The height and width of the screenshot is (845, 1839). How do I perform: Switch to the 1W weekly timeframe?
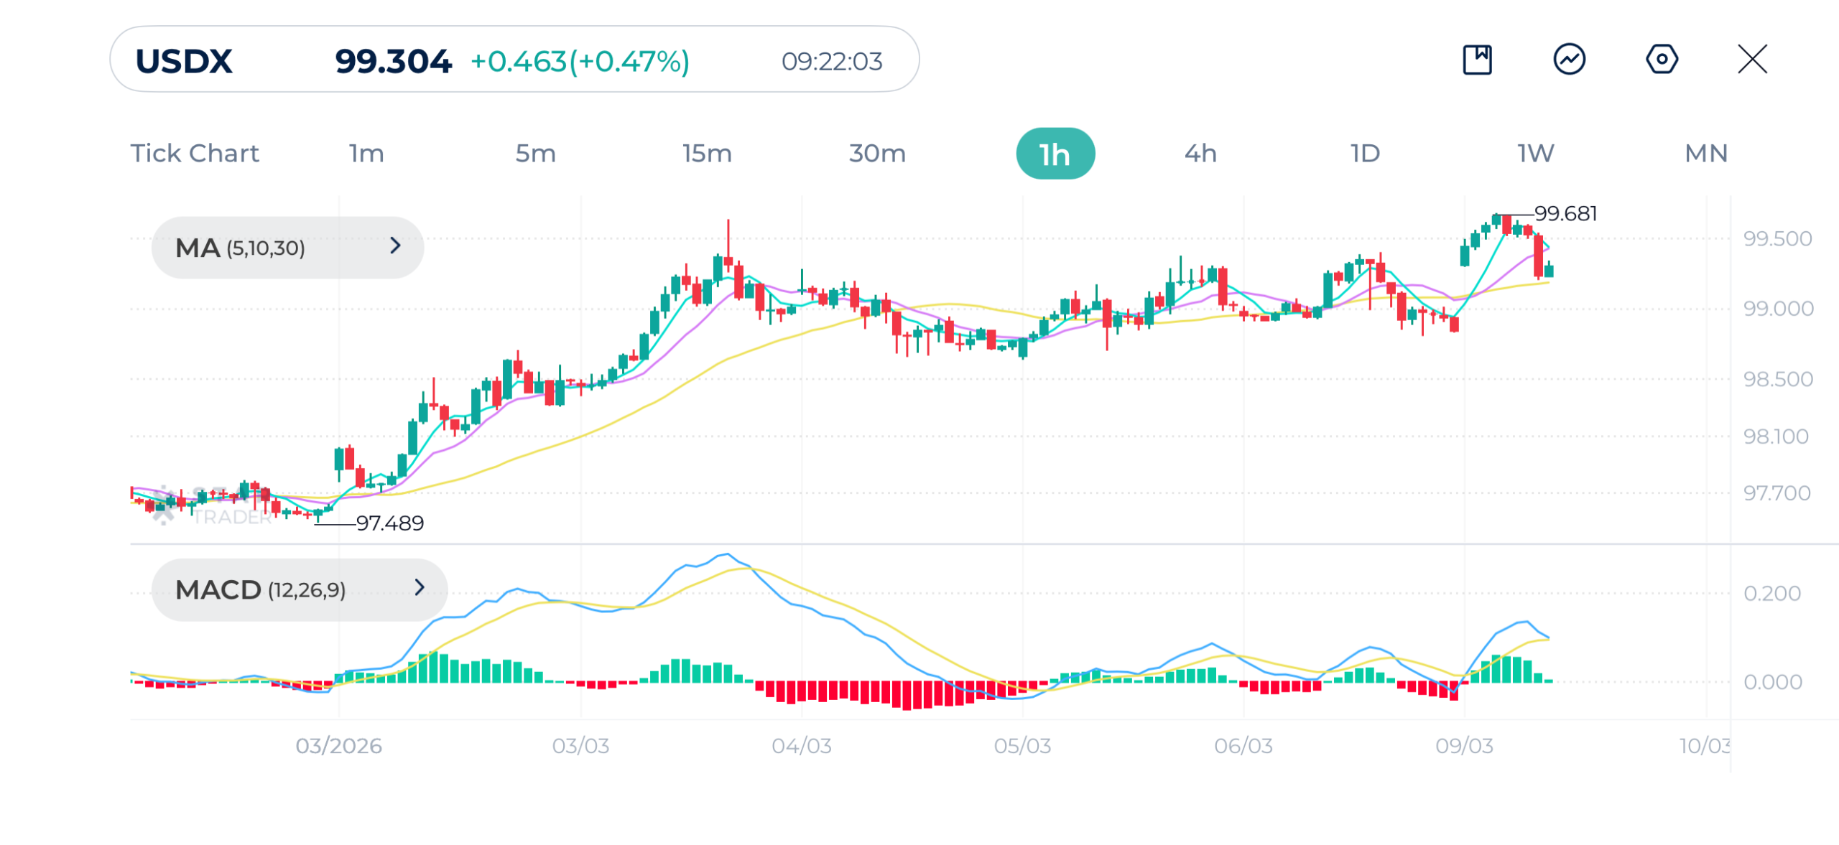1536,152
